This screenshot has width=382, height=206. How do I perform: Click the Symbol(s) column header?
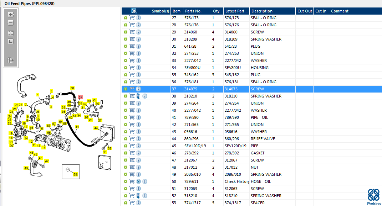(160, 11)
